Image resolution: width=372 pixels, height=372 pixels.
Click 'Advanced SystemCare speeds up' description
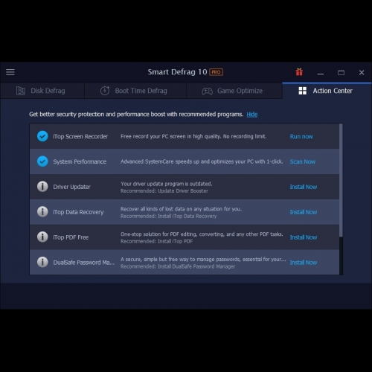point(202,161)
